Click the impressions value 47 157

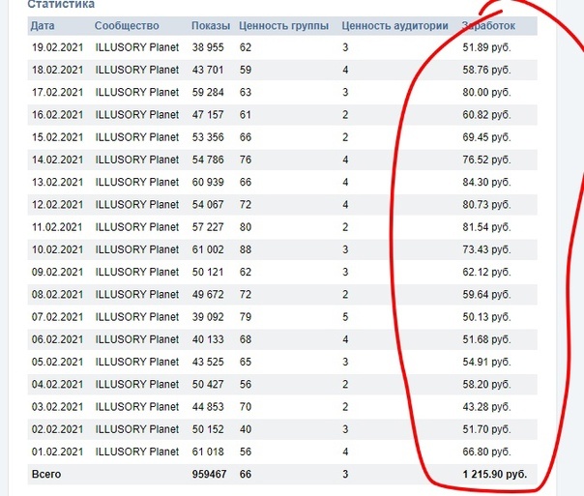point(208,115)
